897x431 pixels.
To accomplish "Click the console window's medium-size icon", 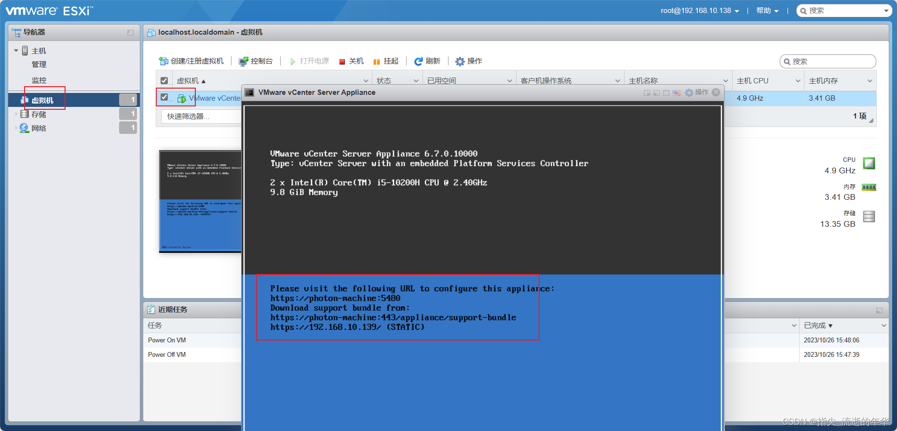I will (656, 93).
